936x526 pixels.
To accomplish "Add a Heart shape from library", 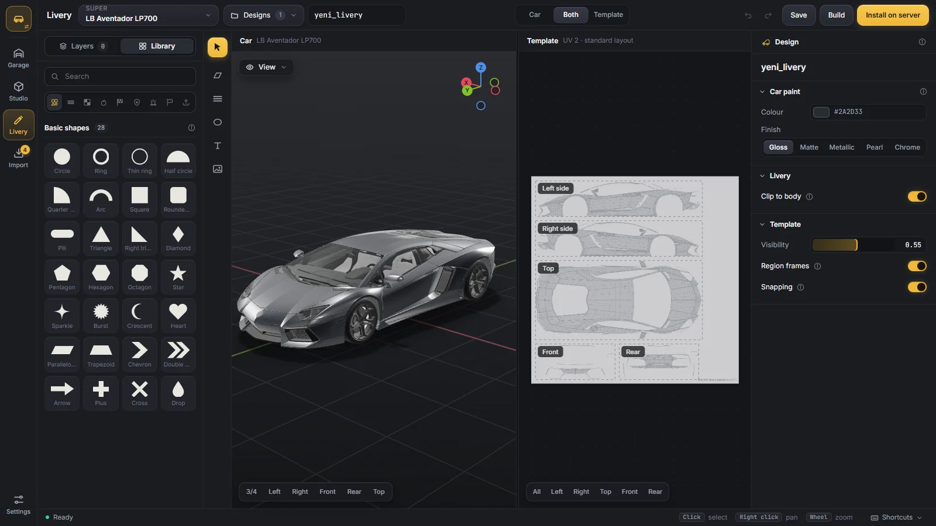I will click(178, 316).
